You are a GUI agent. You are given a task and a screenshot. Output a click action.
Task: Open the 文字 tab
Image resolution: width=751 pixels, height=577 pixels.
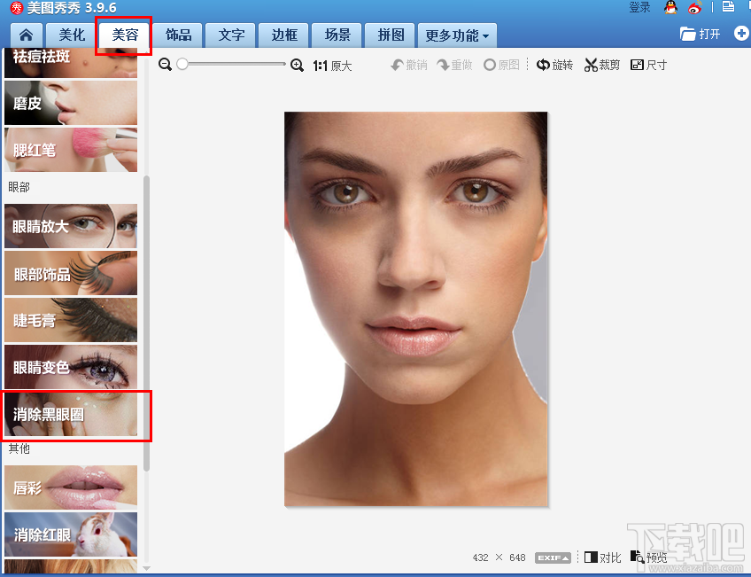[231, 35]
